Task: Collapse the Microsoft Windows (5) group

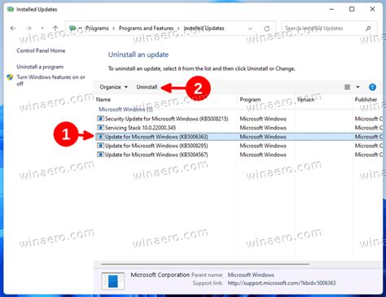Action: pos(125,109)
